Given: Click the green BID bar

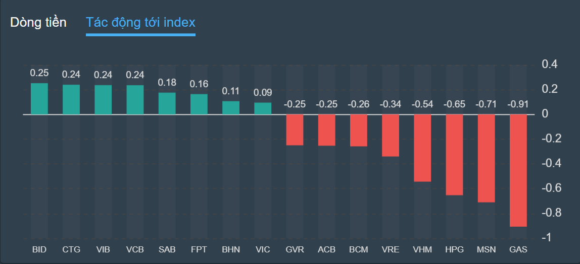Looking at the screenshot, I should (39, 99).
